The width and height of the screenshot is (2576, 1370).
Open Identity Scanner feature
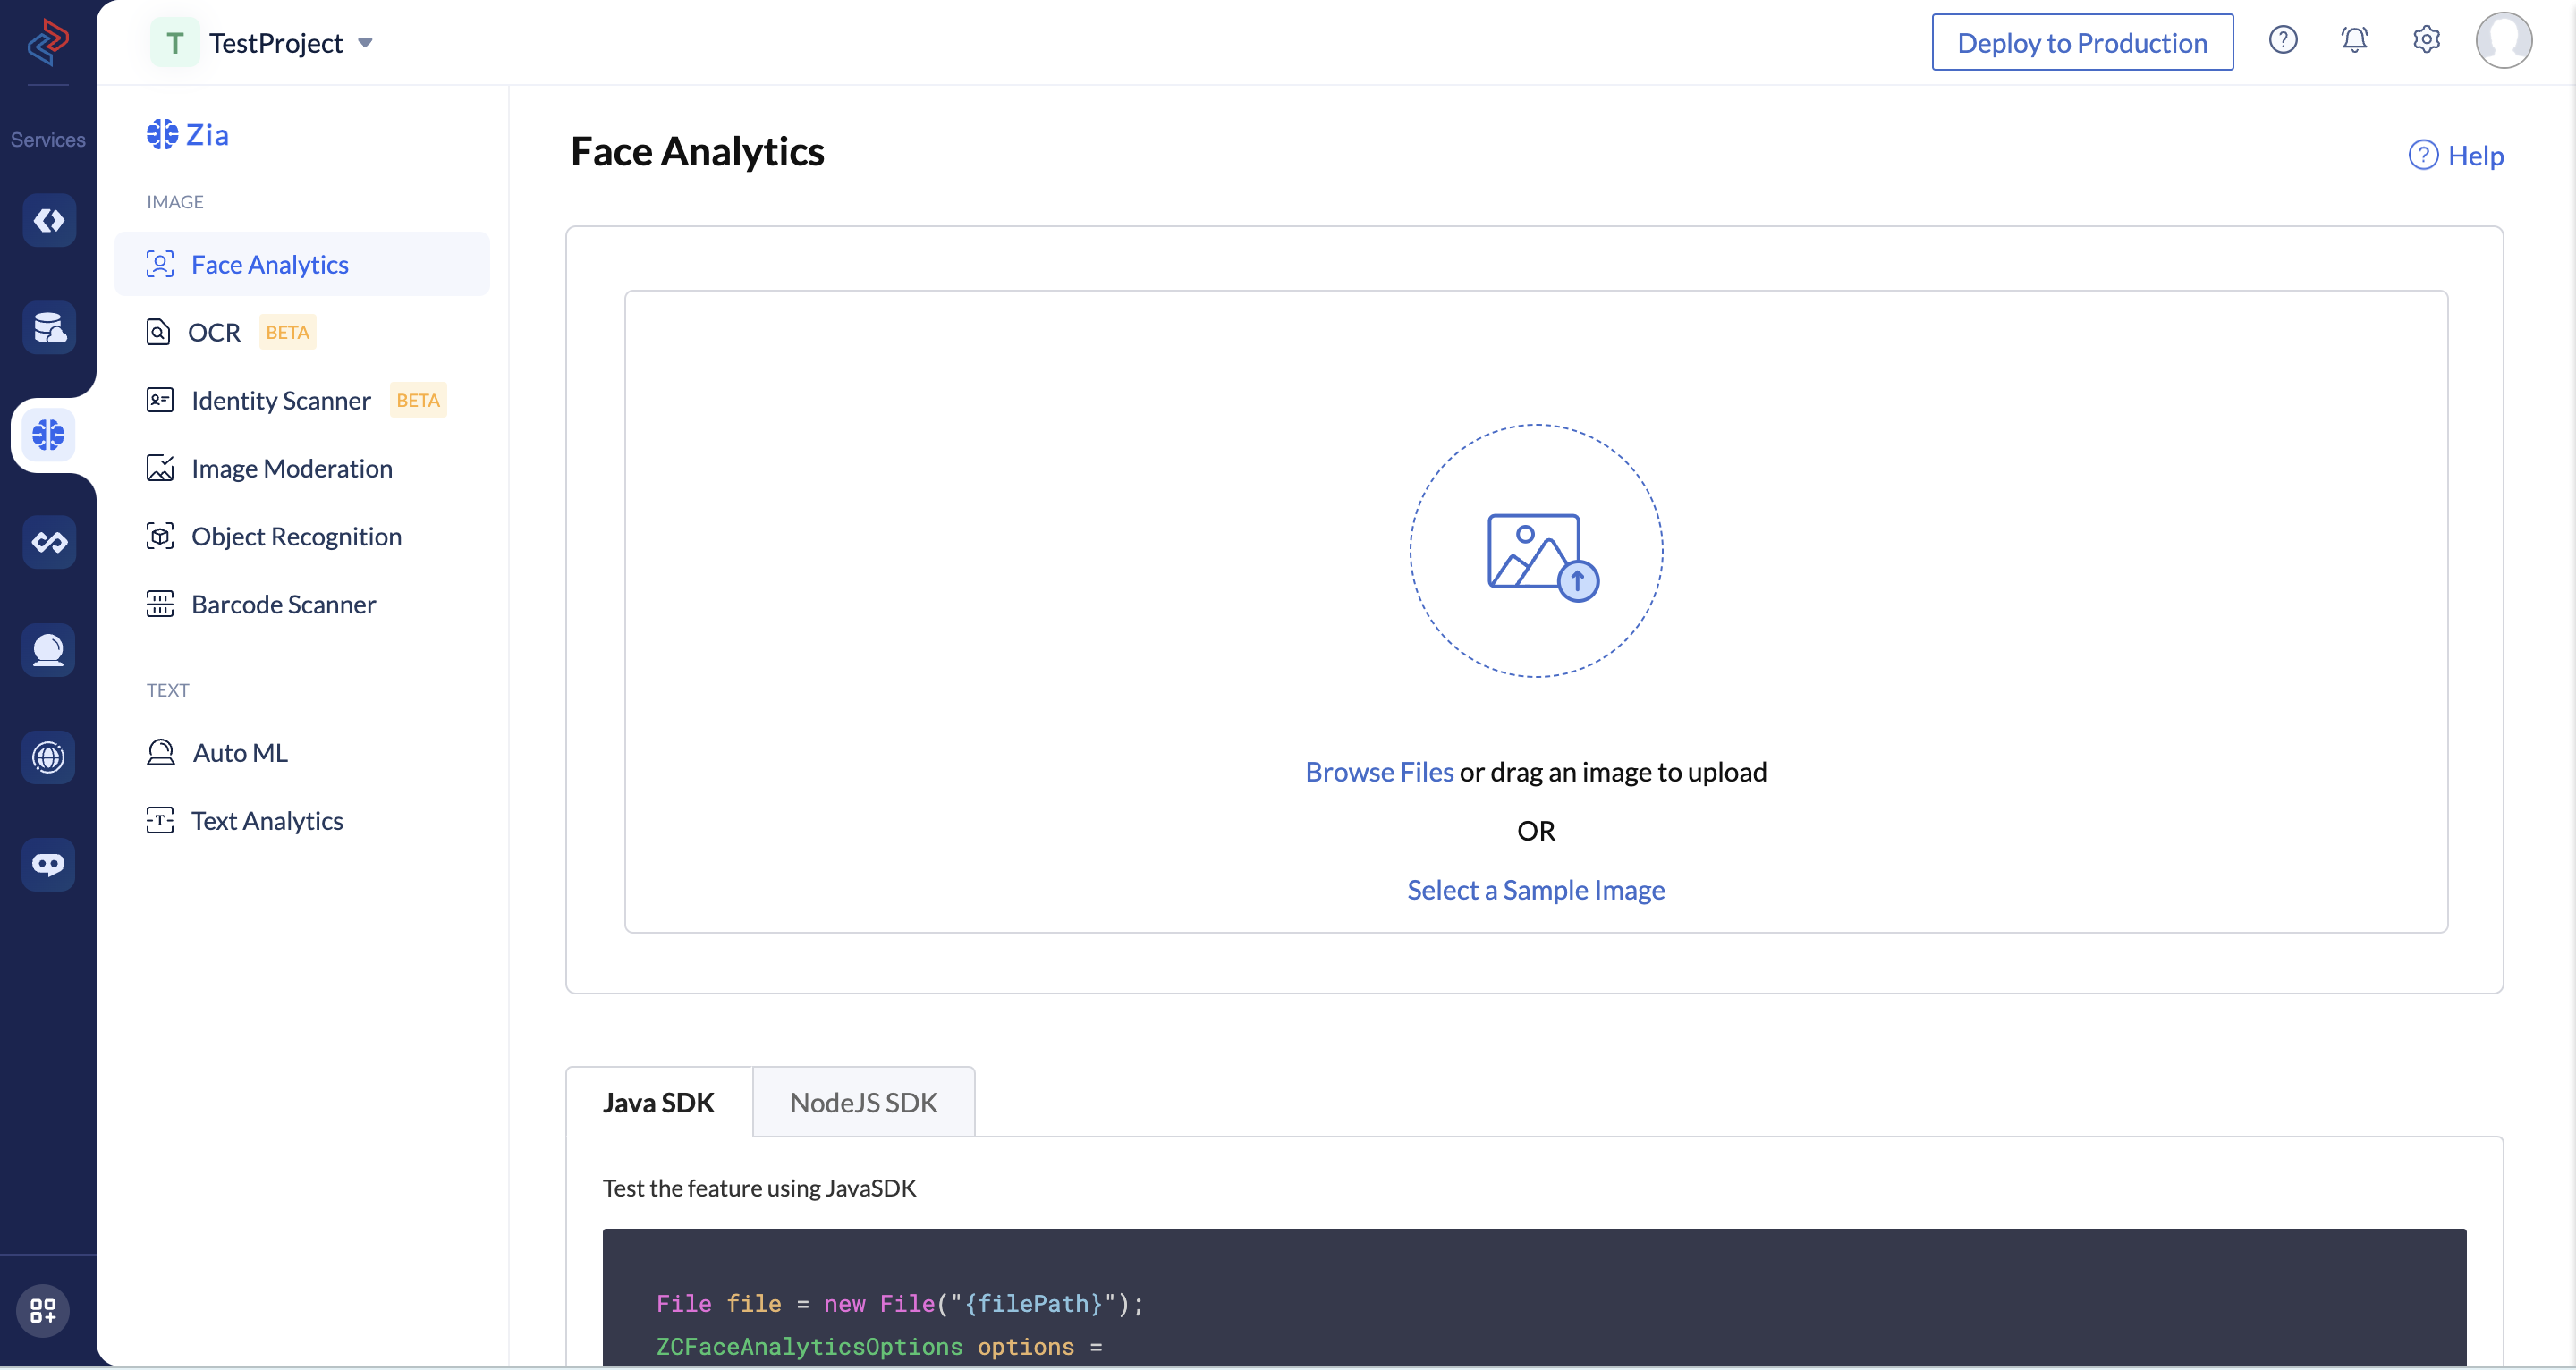(x=283, y=401)
